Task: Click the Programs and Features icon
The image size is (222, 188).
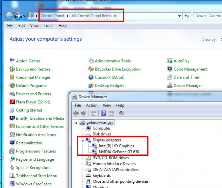Action: click(x=12, y=151)
